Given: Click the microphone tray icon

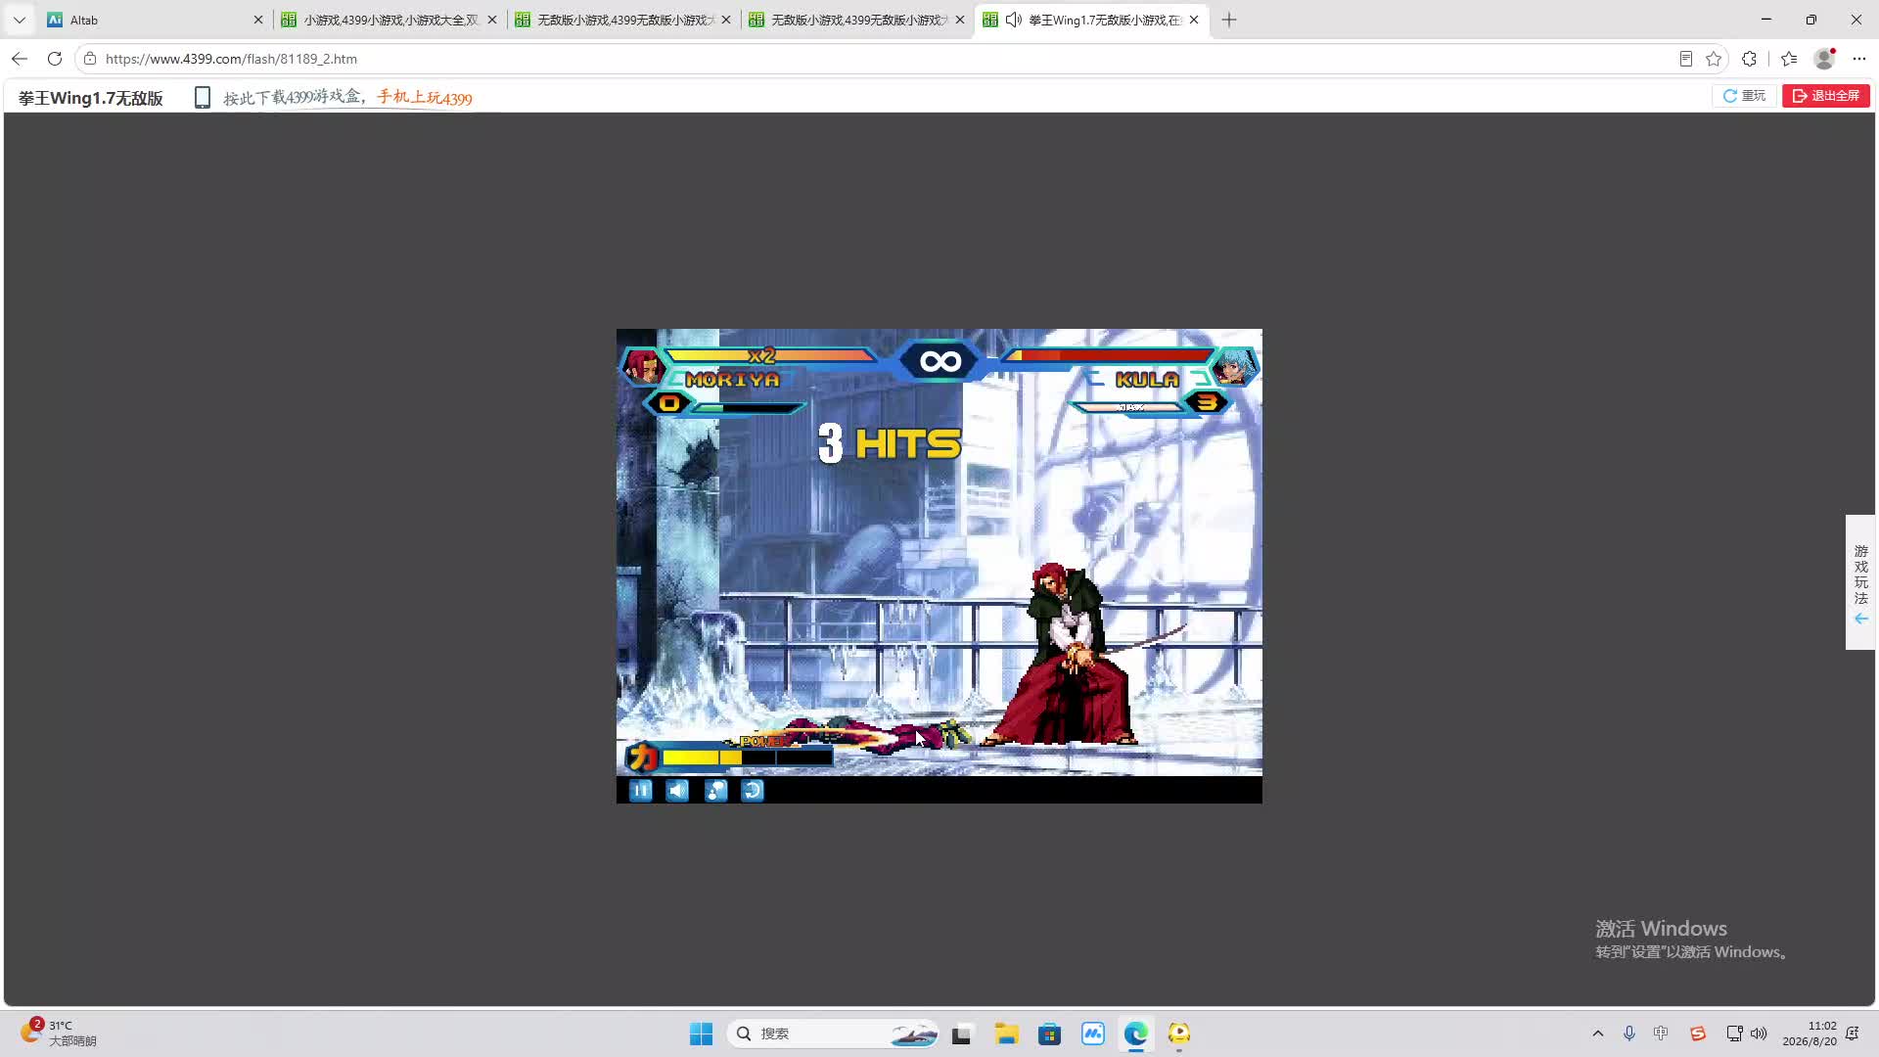Looking at the screenshot, I should (1629, 1034).
